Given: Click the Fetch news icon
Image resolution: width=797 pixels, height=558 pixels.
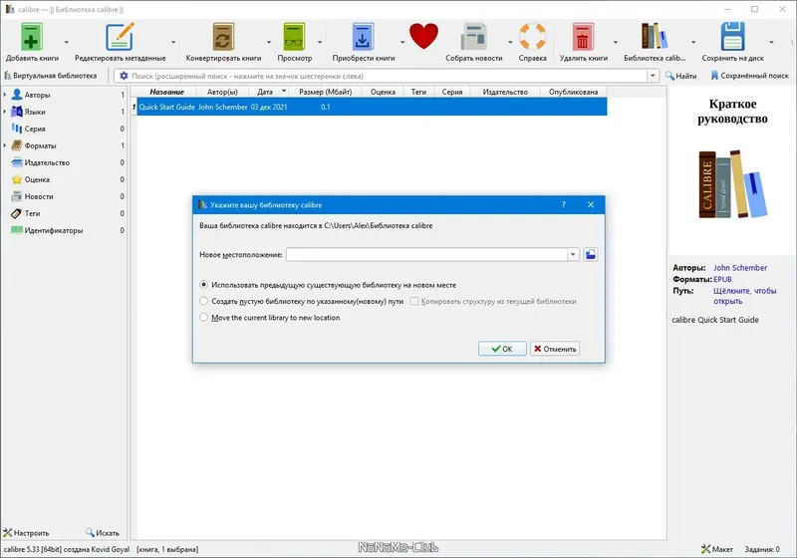Looking at the screenshot, I should [x=474, y=37].
